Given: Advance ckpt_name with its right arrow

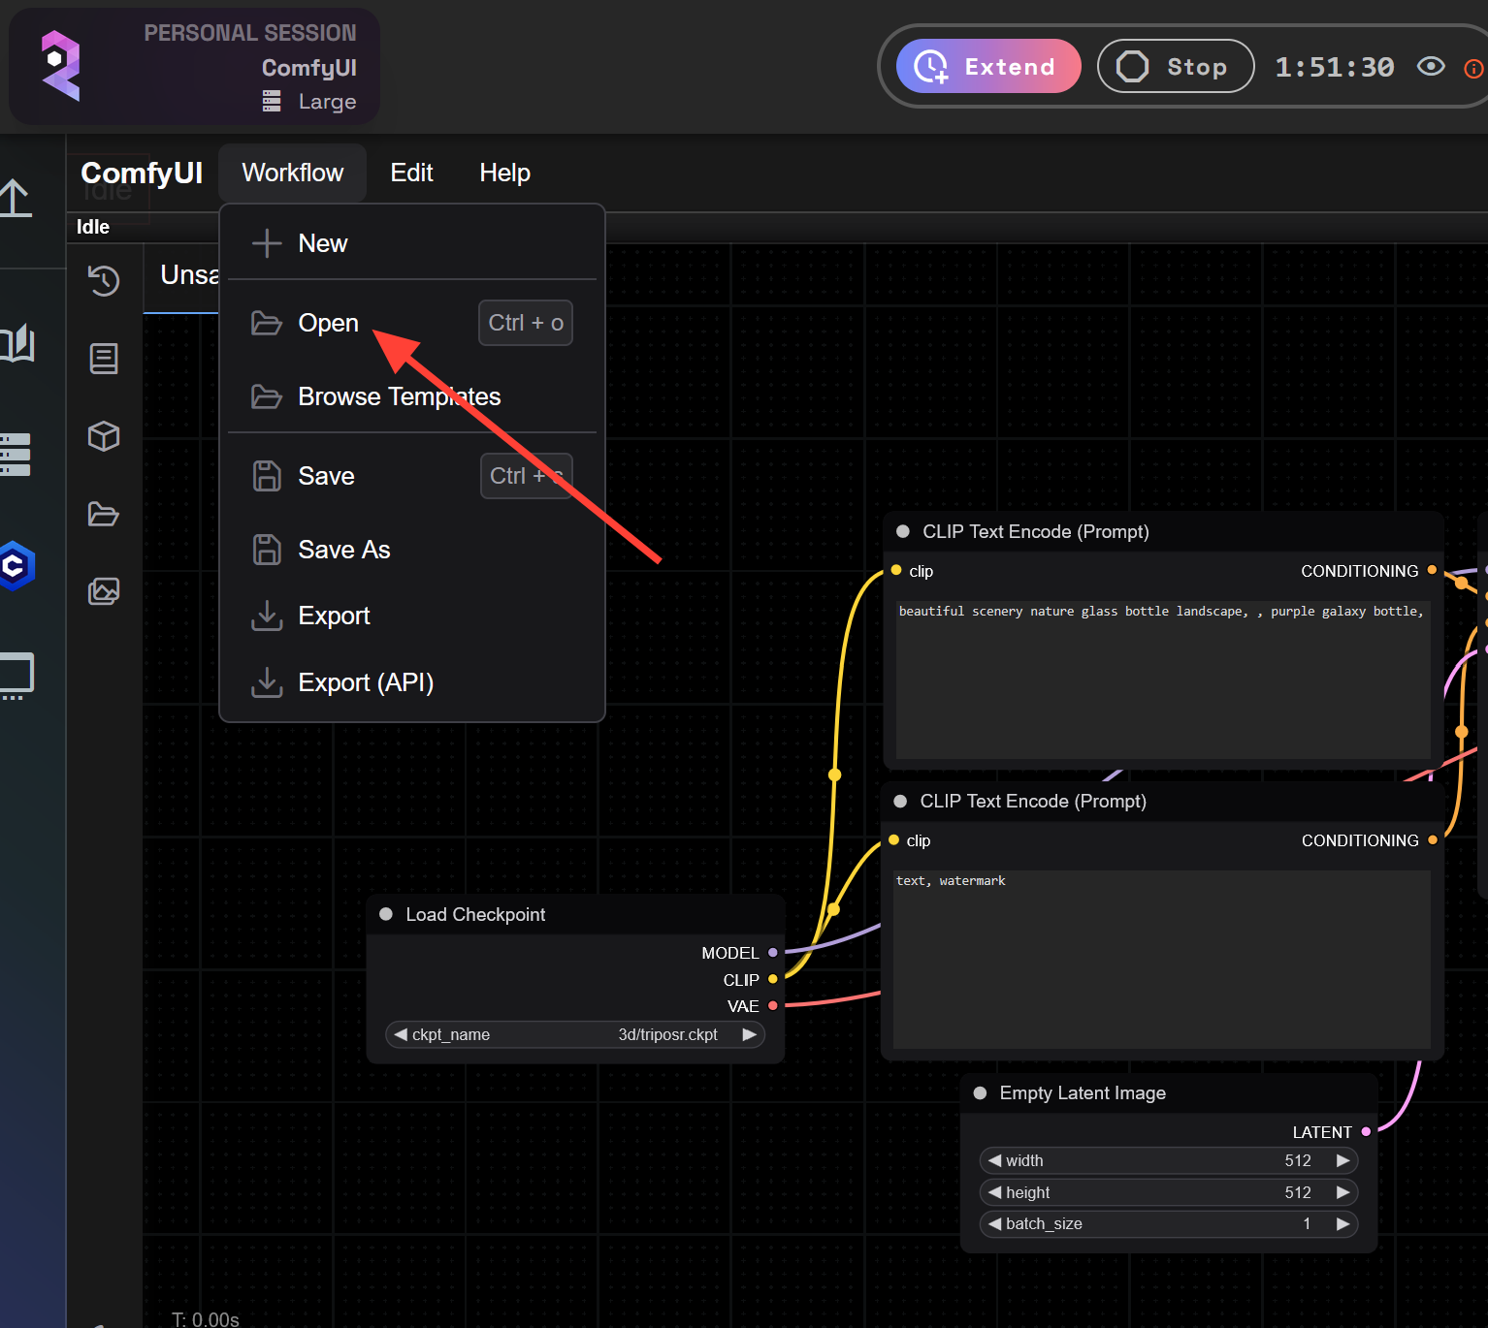Looking at the screenshot, I should 749,1034.
